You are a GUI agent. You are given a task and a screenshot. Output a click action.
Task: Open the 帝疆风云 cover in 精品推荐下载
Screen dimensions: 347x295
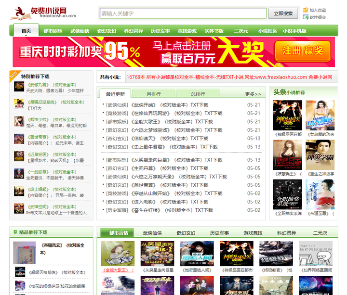(x=25, y=253)
